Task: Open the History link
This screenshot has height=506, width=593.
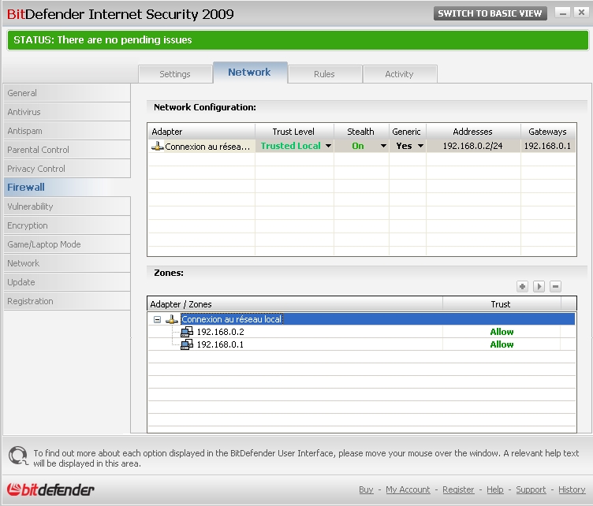Action: [572, 489]
